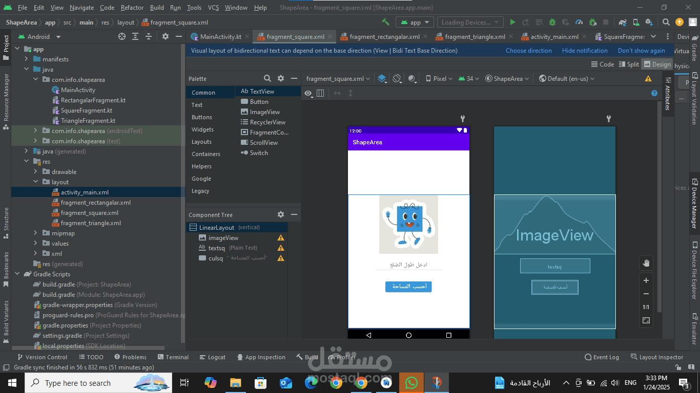
Task: Switch editor to Code view
Action: (603, 64)
